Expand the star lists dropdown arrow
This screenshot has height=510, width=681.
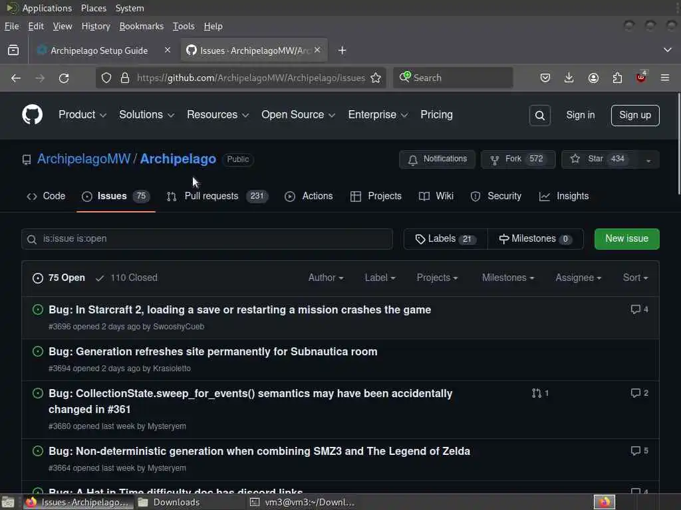(648, 160)
